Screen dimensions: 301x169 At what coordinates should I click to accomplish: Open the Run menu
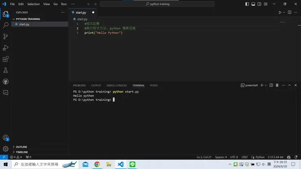(64, 4)
